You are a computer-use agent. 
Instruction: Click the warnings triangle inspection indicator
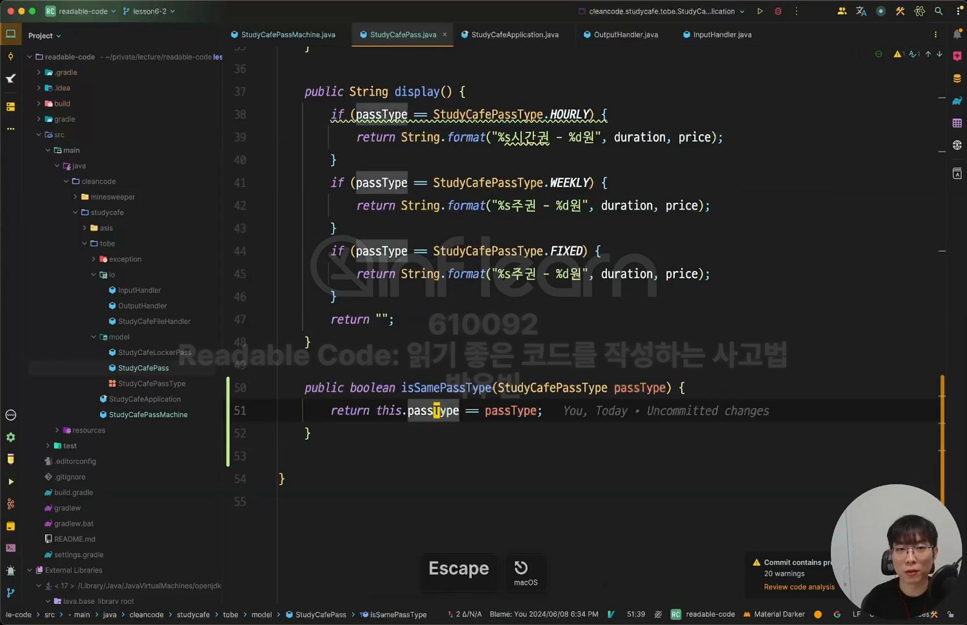(899, 54)
